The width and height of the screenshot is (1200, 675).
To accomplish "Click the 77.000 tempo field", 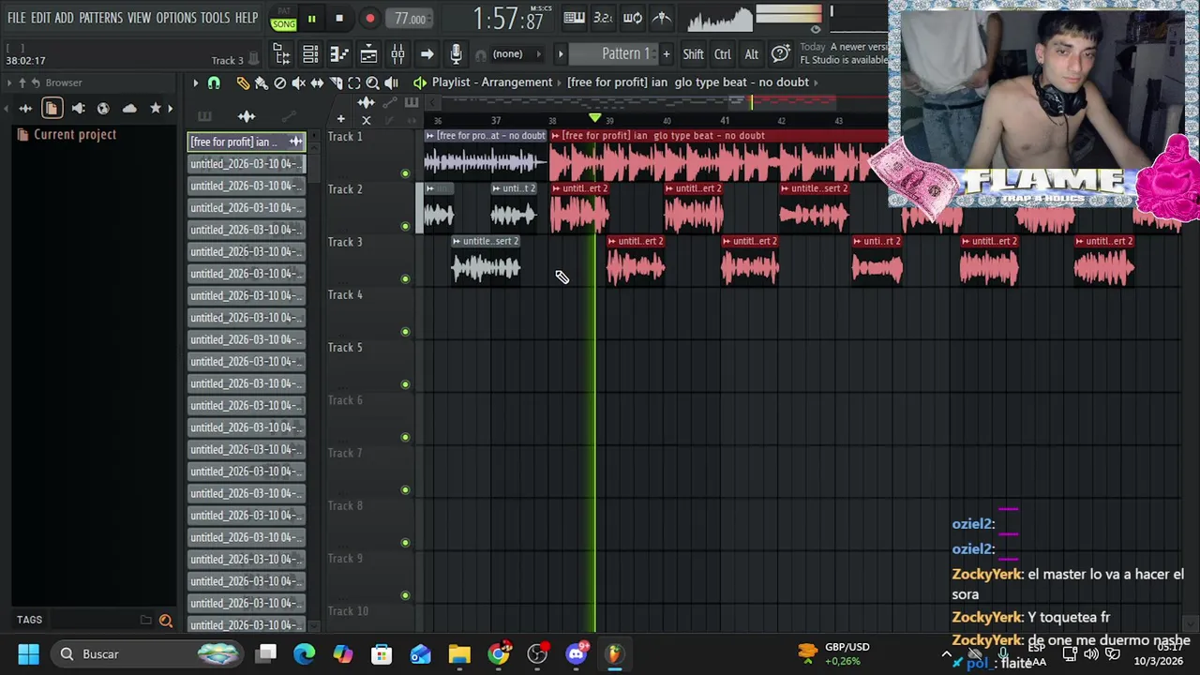I will point(411,19).
